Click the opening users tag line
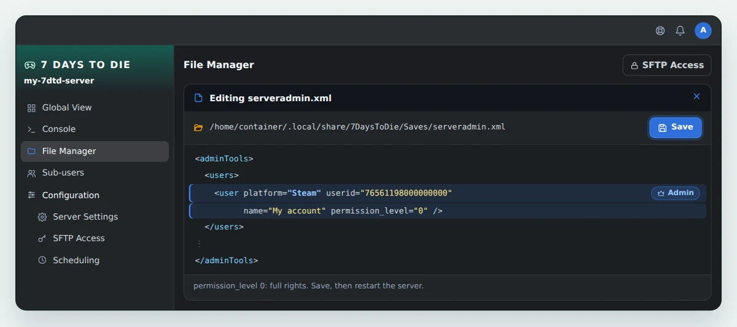This screenshot has width=737, height=327. [222, 175]
